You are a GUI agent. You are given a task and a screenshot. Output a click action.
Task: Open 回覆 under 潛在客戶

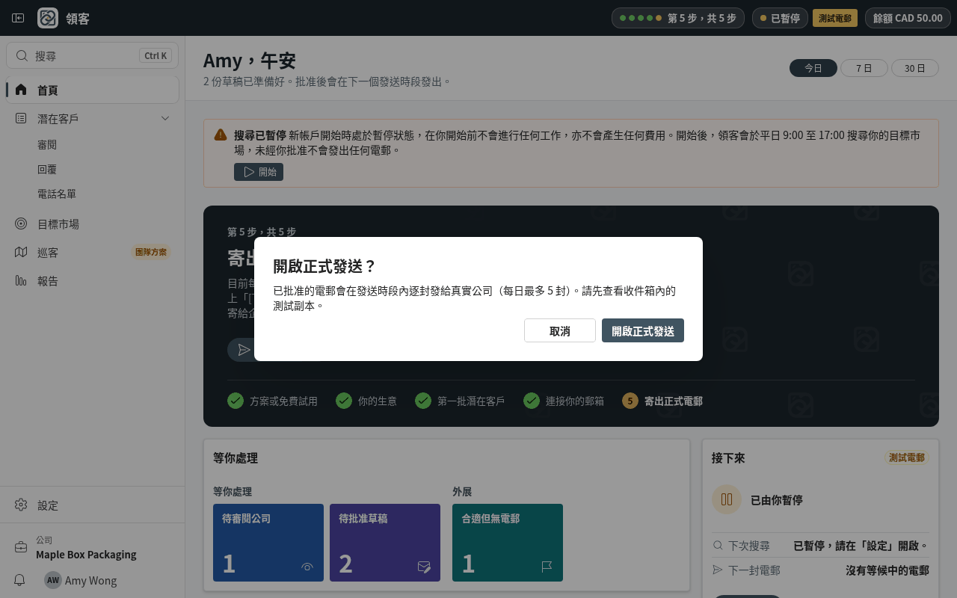pos(47,169)
